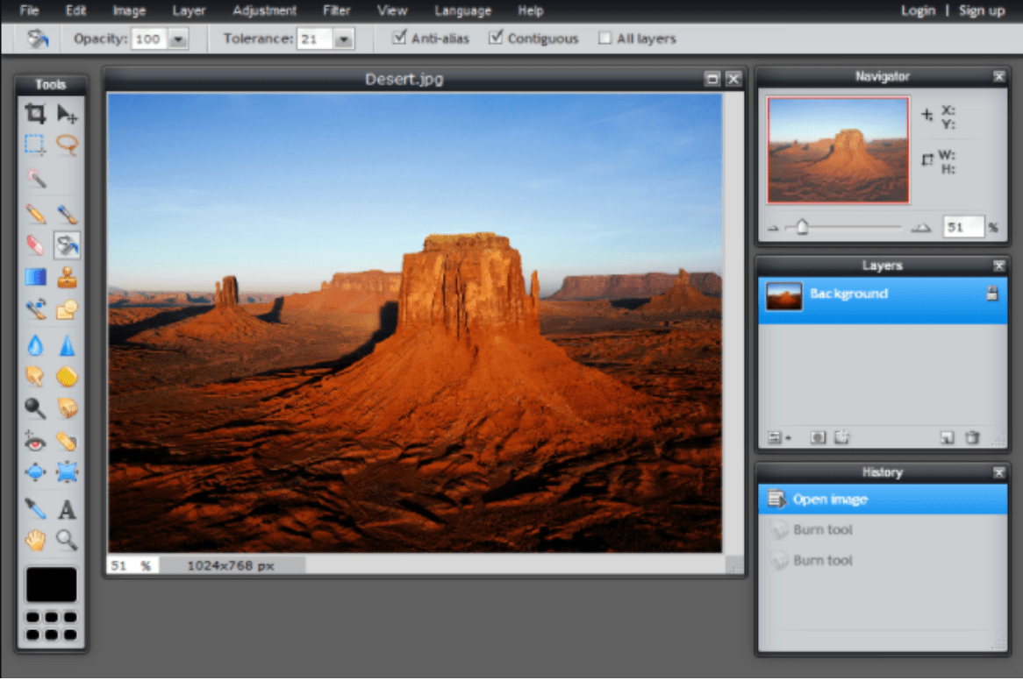1023x680 pixels.
Task: Toggle the Anti-alias checkbox
Action: 398,37
